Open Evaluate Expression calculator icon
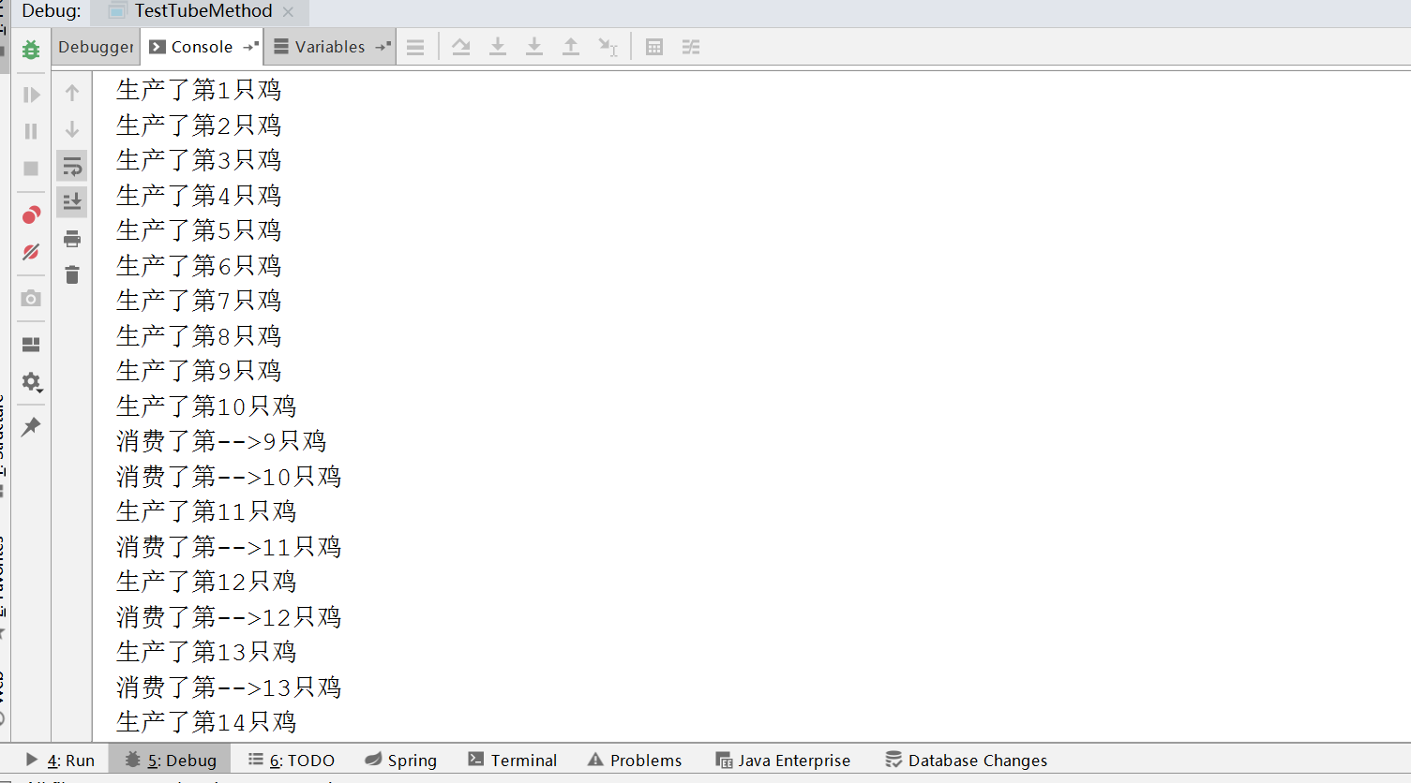This screenshot has width=1411, height=783. pos(654,47)
